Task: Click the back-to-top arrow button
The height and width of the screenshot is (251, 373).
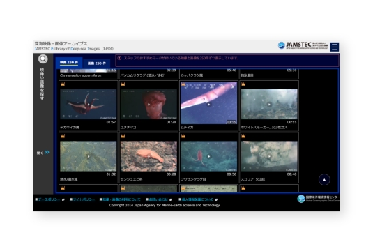Action: coord(324,180)
